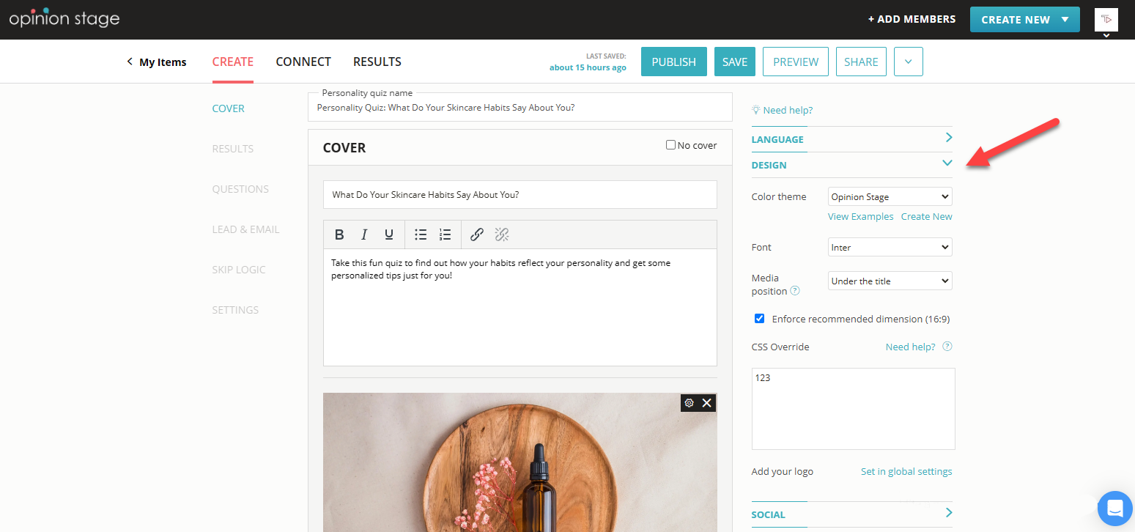Open the Media position selector

[890, 281]
